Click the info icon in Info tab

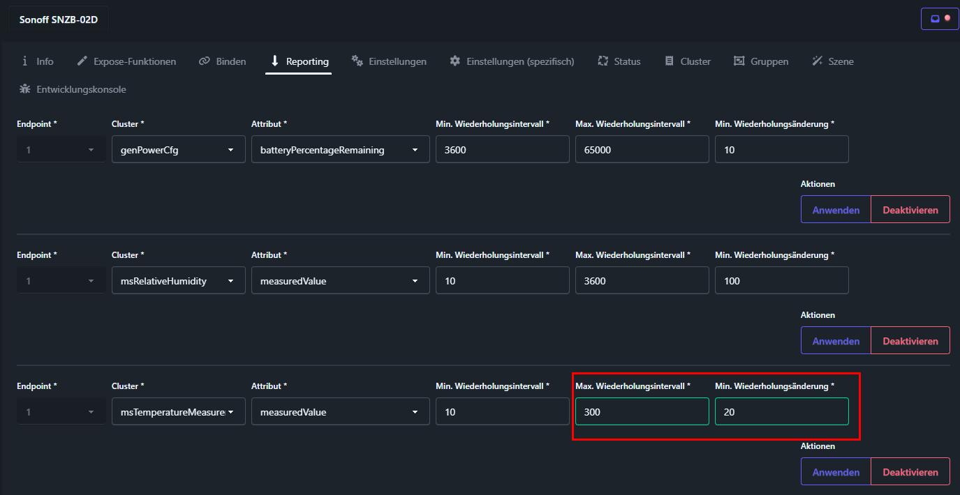point(25,61)
